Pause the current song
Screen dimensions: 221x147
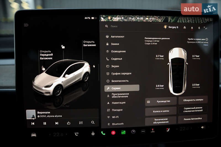[45, 123]
